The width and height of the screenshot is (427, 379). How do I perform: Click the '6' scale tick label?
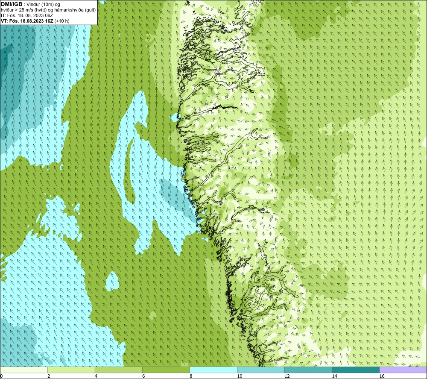(x=143, y=376)
